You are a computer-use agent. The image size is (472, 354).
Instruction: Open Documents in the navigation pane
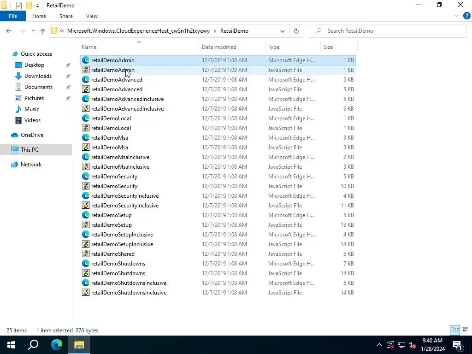click(x=38, y=87)
